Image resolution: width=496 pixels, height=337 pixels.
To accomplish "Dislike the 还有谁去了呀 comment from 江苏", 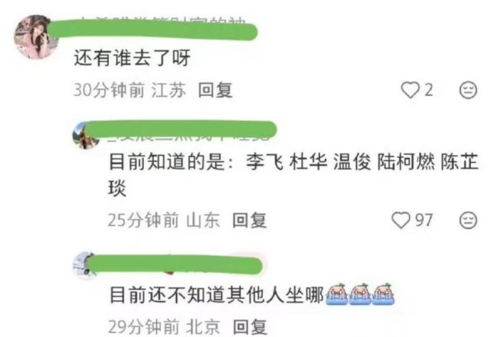I will [468, 90].
